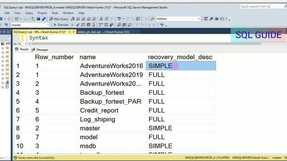This screenshot has width=287, height=161.
Task: Open a Database Engine Query
Action: 73,19
